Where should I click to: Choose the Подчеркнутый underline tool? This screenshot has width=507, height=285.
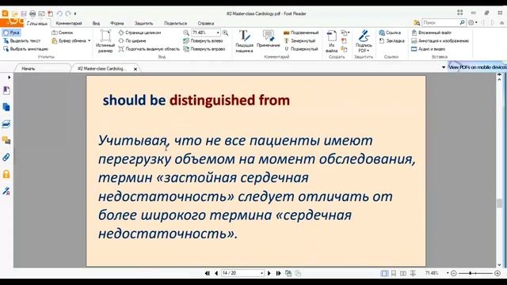tap(301, 49)
